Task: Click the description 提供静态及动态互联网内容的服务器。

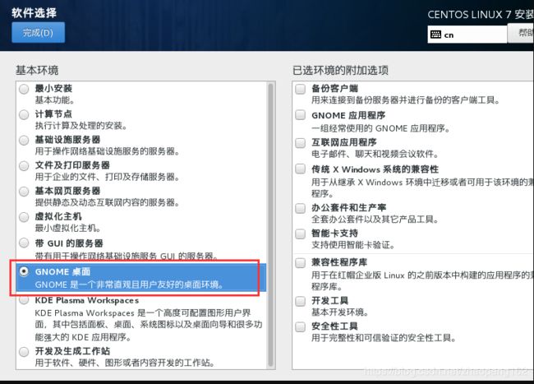Action: [x=108, y=202]
